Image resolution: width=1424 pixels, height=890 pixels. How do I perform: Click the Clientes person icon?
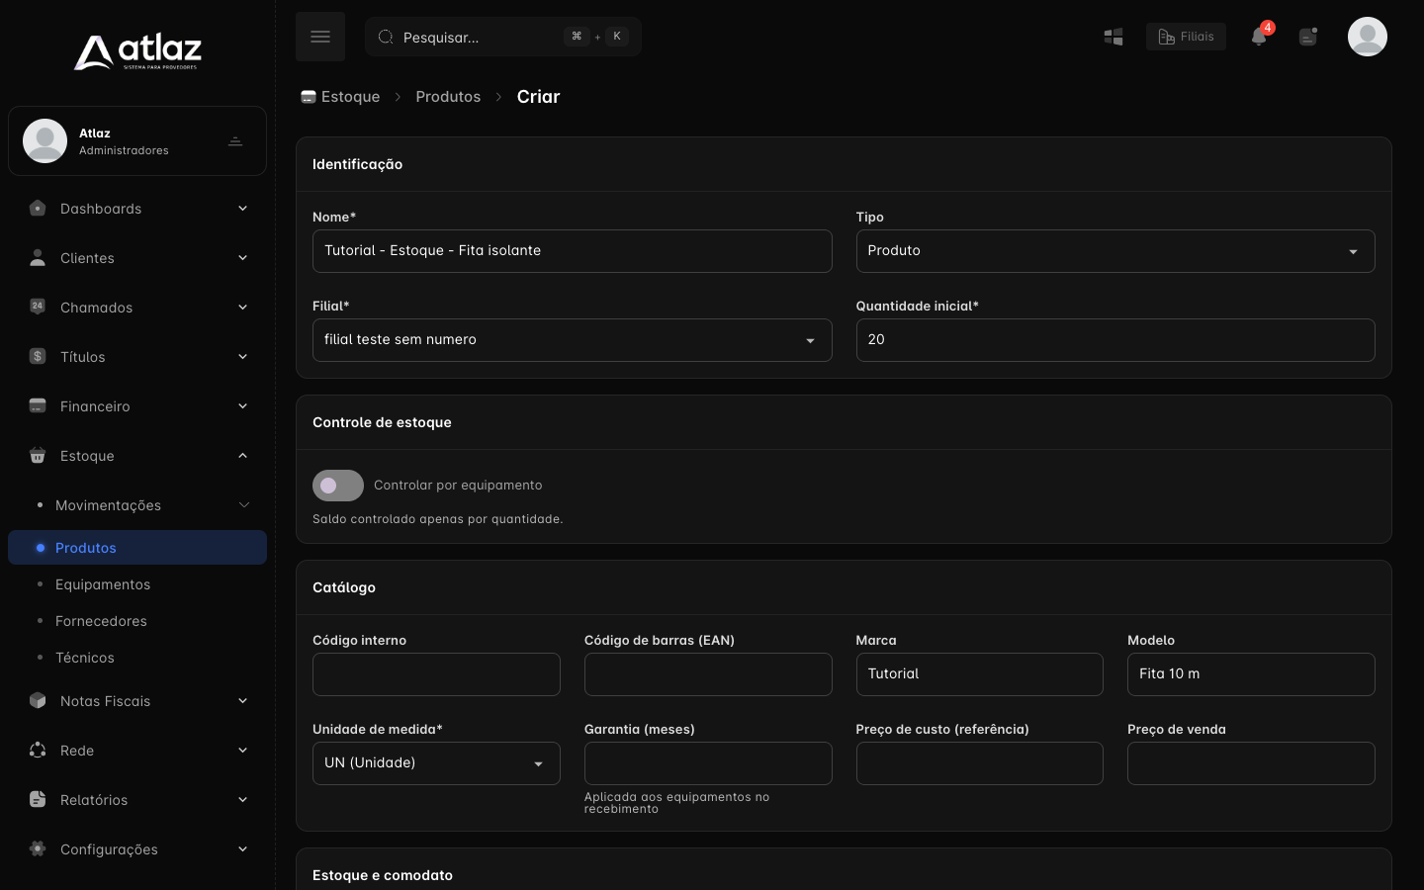tap(38, 257)
